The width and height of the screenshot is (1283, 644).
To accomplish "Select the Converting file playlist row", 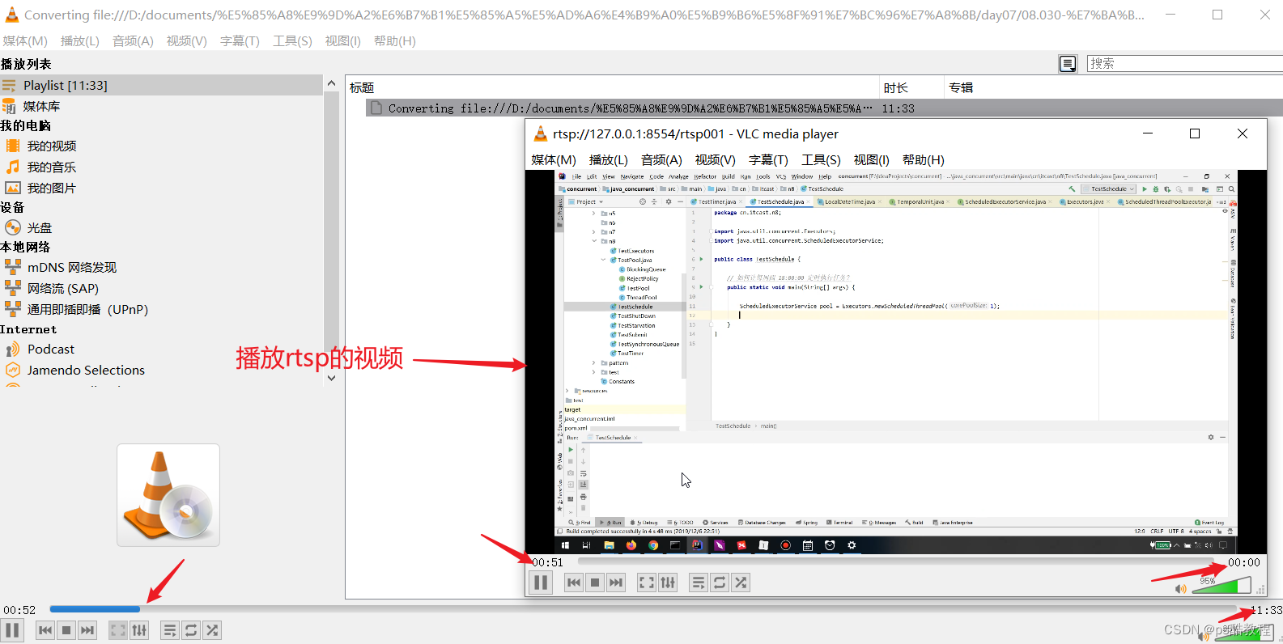I will 824,108.
